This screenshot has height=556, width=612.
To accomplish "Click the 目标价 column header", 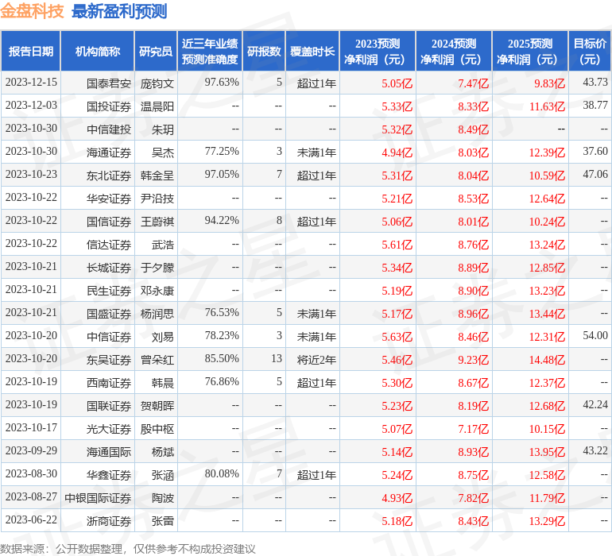I will coord(590,51).
